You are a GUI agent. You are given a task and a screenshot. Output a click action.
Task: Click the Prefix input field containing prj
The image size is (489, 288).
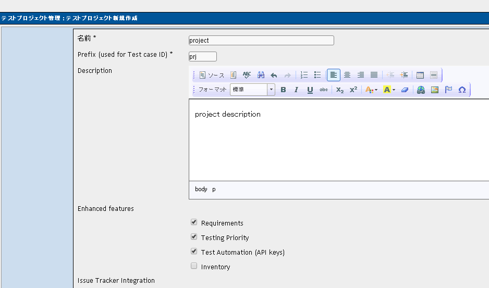click(x=203, y=56)
